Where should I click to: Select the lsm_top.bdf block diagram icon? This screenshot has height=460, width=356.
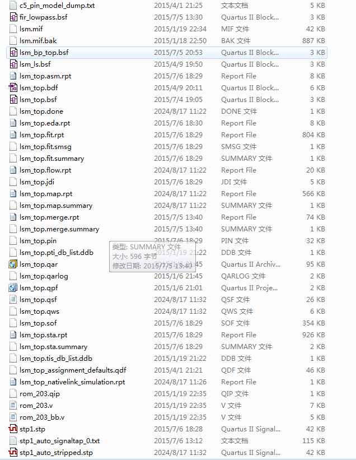[x=13, y=88]
